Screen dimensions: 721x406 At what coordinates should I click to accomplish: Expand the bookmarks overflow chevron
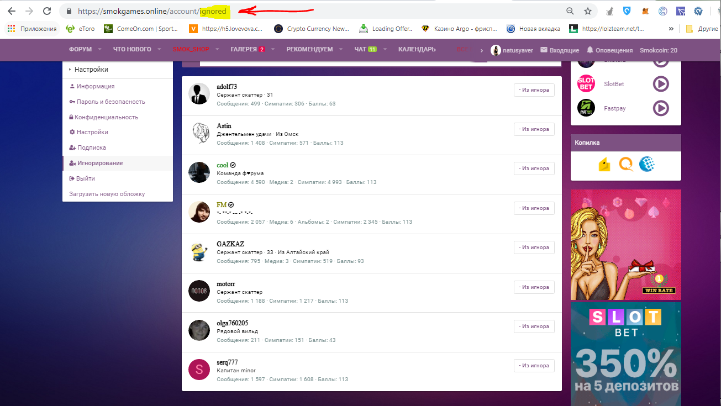(x=671, y=29)
